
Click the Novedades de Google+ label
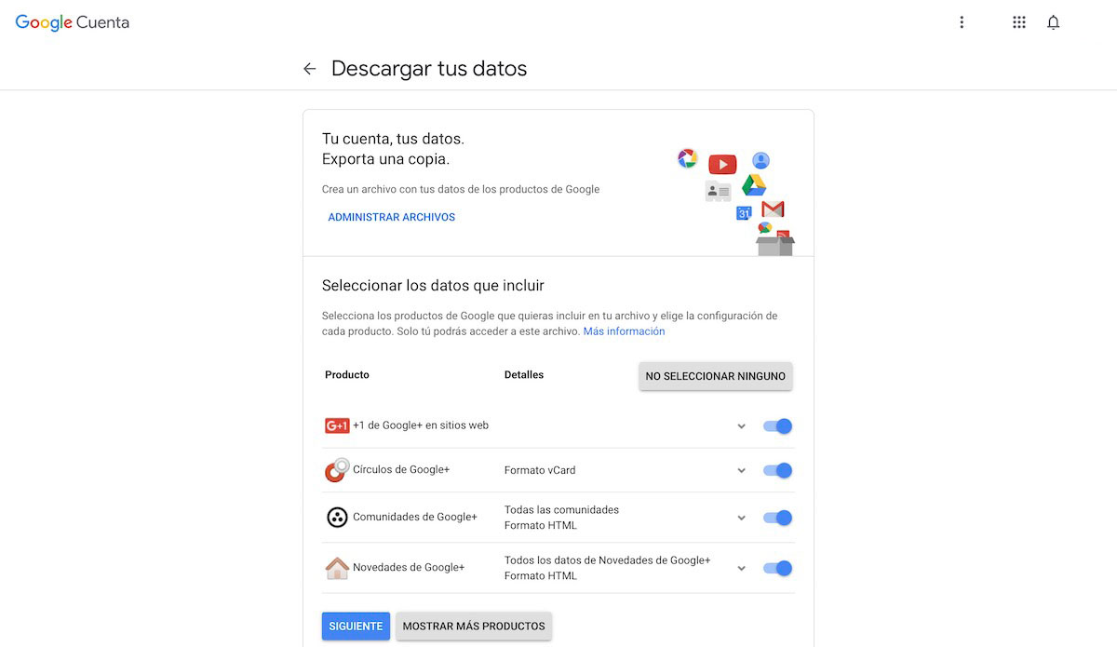tap(409, 567)
